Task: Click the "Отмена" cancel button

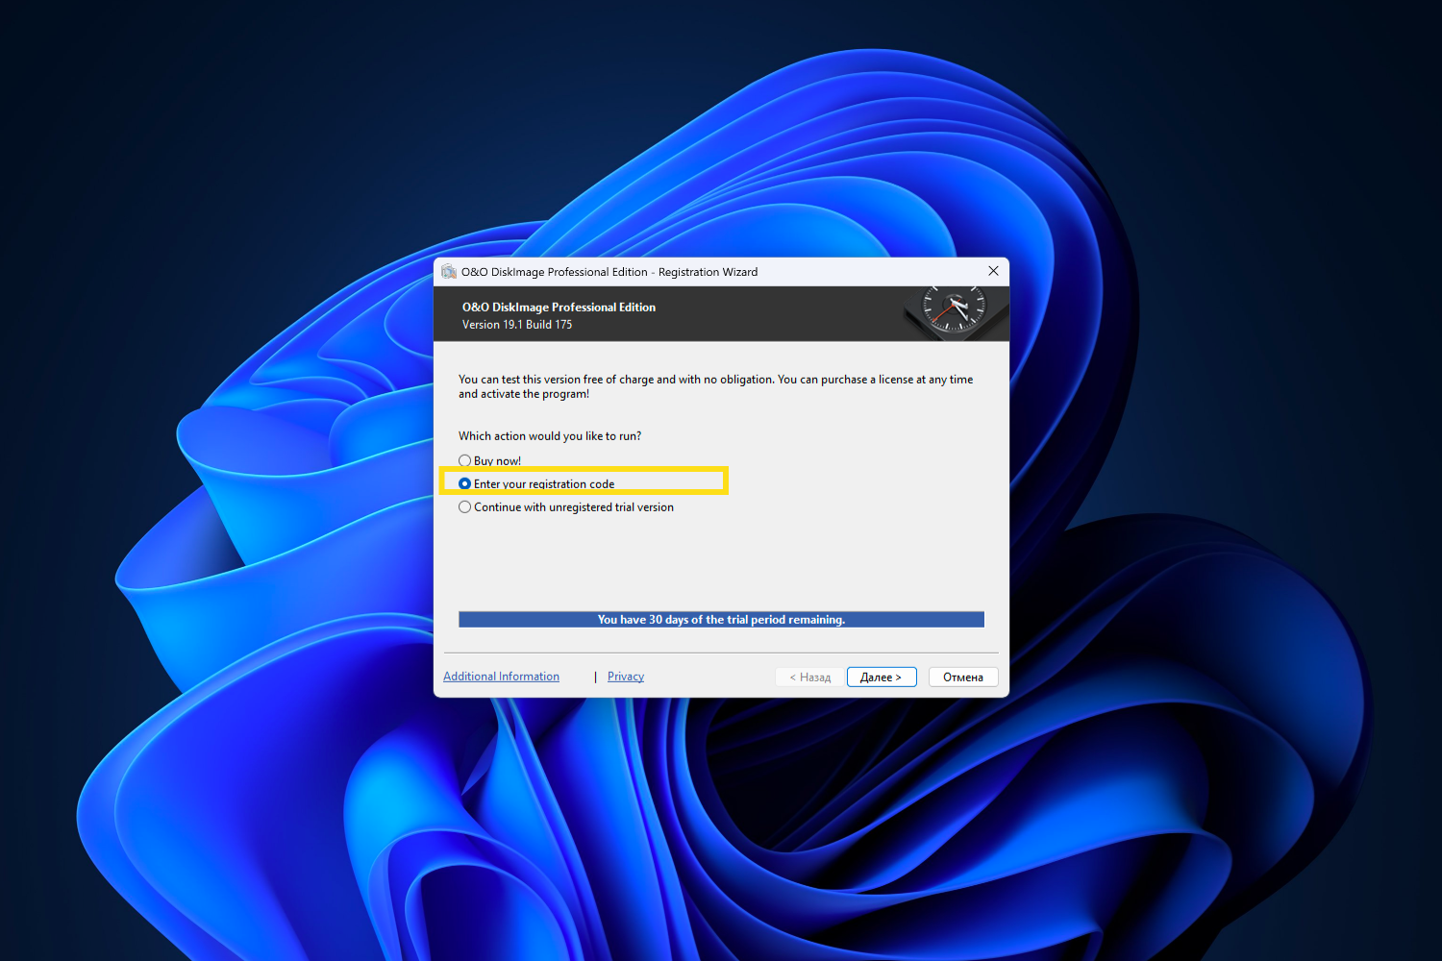Action: [963, 678]
